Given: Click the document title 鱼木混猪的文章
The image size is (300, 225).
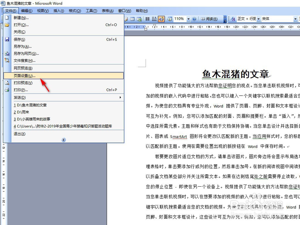Looking at the screenshot, I should pos(235,74).
